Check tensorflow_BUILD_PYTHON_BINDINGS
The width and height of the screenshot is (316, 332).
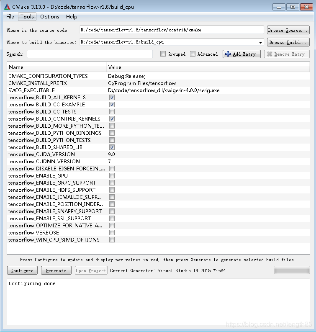pyautogui.click(x=112, y=133)
